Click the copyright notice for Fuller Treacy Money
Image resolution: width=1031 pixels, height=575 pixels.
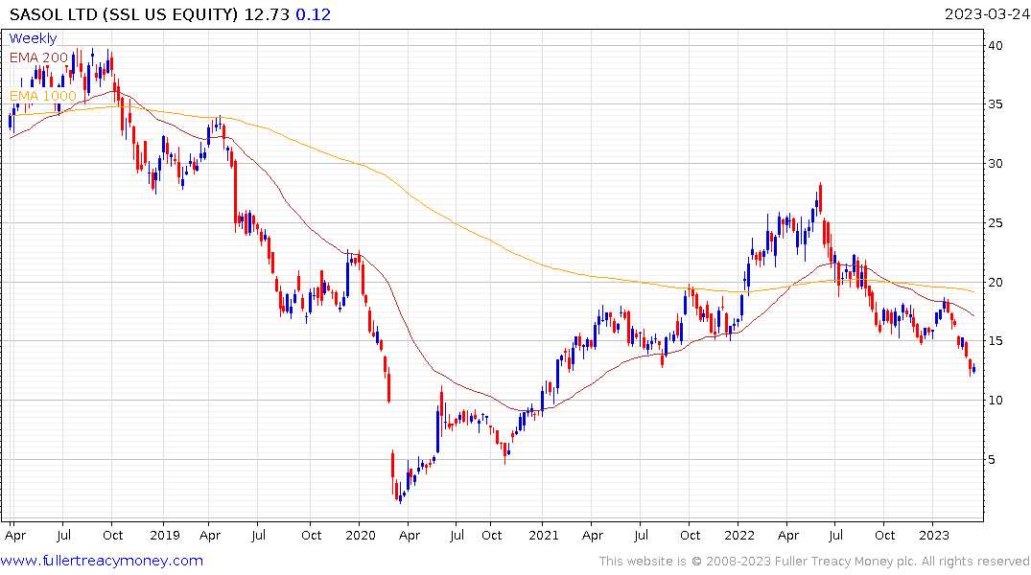point(814,562)
